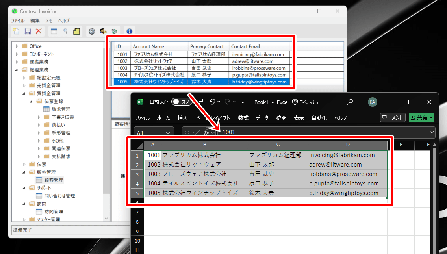Click the blue info icon in Contoso toolbar
This screenshot has height=254, width=447.
[x=130, y=32]
